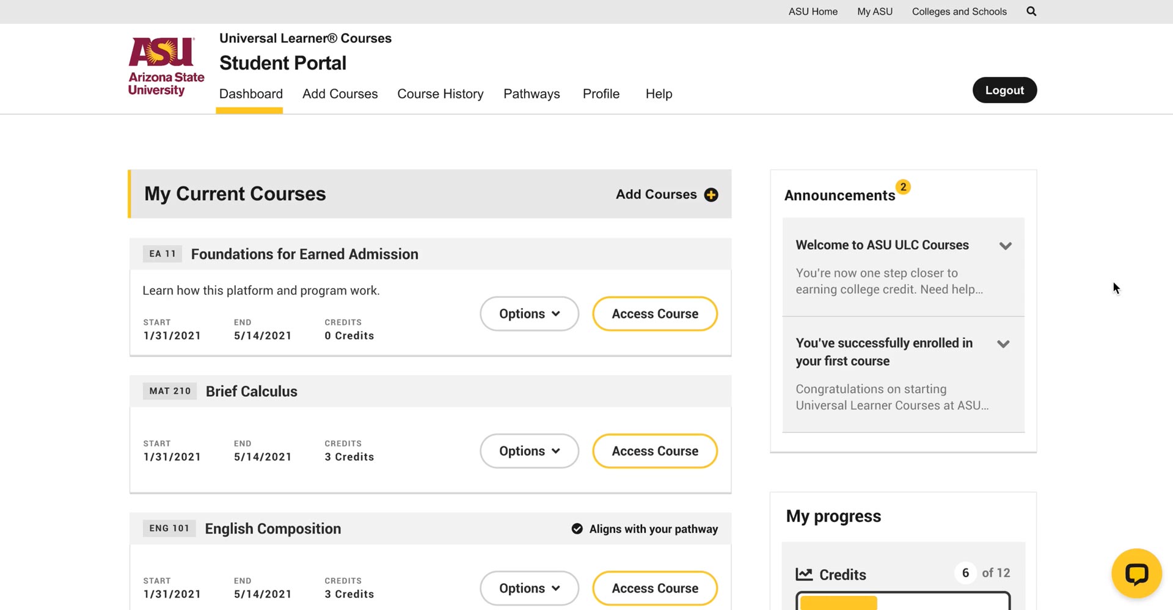The width and height of the screenshot is (1173, 610).
Task: Click the ASU Arizona State University logo
Action: [x=166, y=67]
